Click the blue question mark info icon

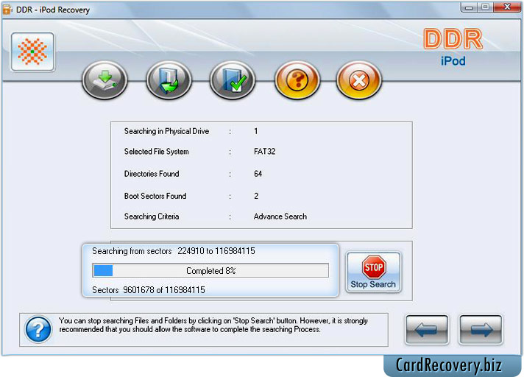pos(38,330)
